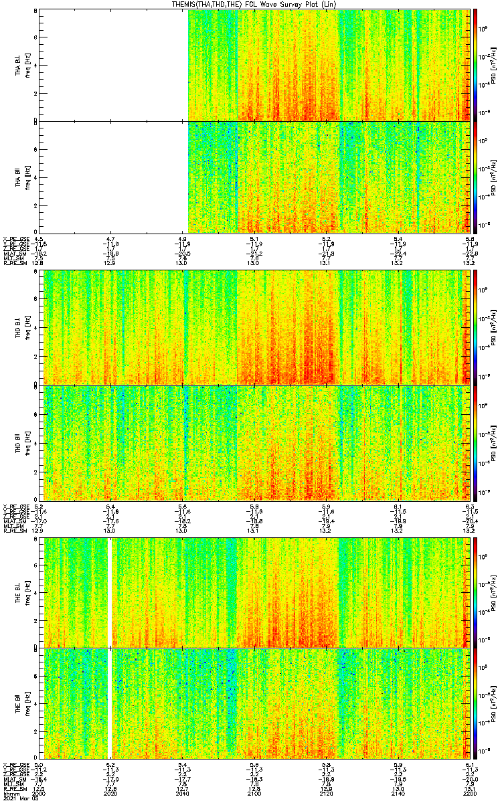Click the THA B-perpendicular freq [Hz] axis label
This screenshot has height=803, width=502.
pyautogui.click(x=29, y=65)
